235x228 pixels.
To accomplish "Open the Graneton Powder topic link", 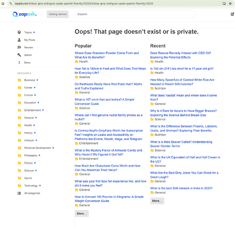I will tap(107, 55).
